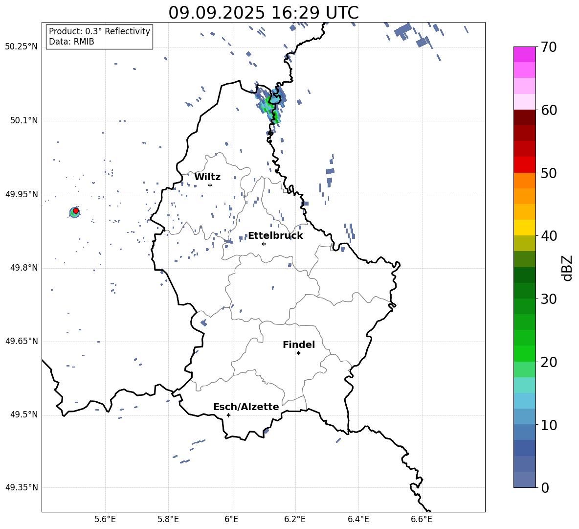Click the 6.4°E longitude label
Image resolution: width=579 pixels, height=529 pixels.
pos(358,519)
